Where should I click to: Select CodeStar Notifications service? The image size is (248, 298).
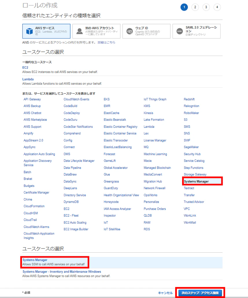(x=78, y=126)
